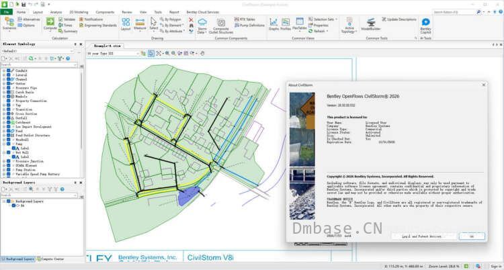The image size is (504, 270).
Task: Choose the Select arrow tool
Action: click(x=154, y=24)
